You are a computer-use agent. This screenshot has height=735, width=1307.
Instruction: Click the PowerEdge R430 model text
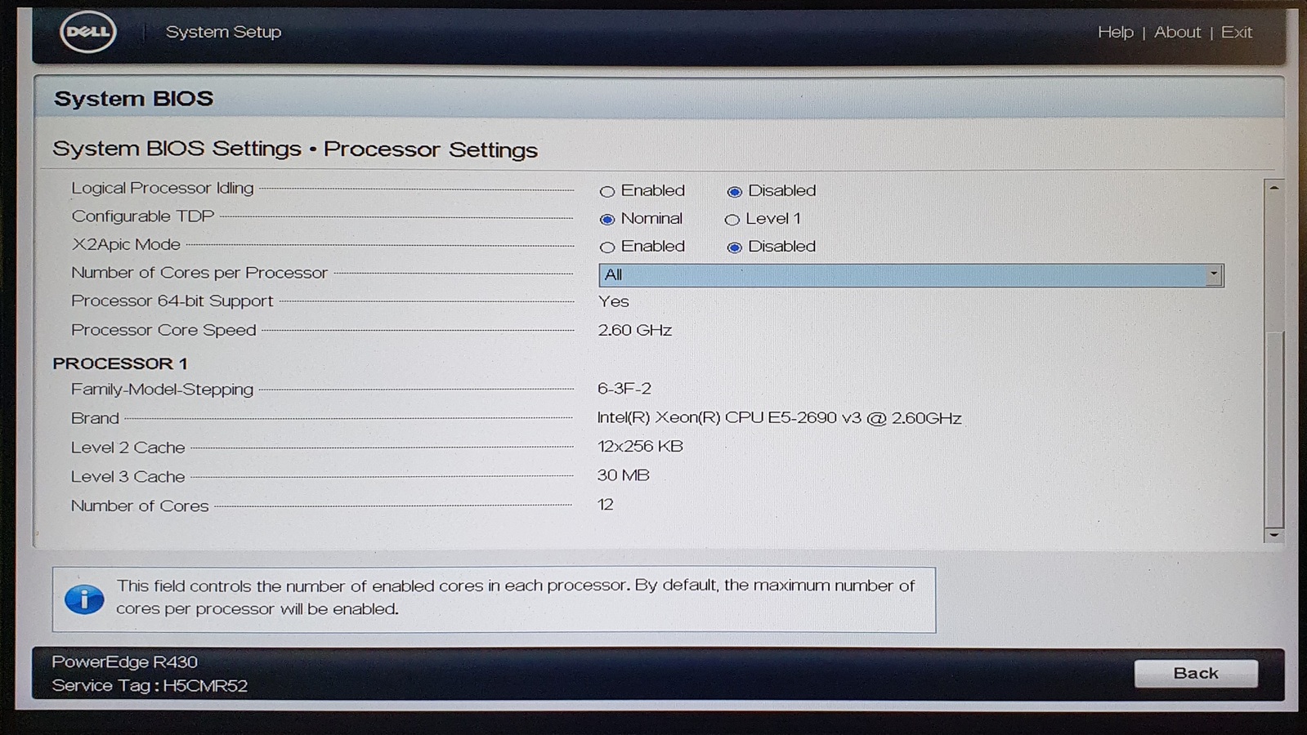124,661
